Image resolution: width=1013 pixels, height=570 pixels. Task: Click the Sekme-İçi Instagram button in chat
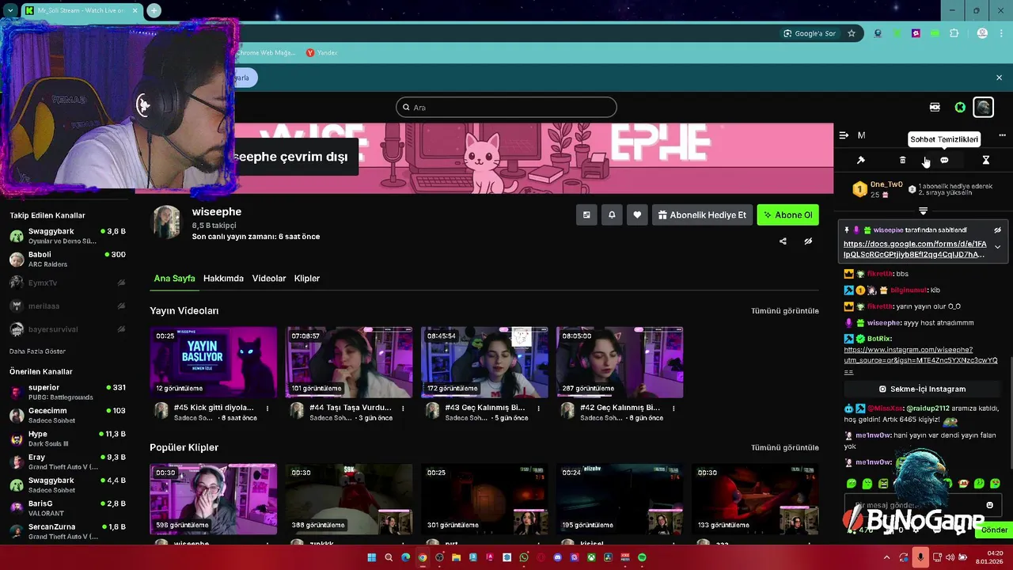[922, 389]
